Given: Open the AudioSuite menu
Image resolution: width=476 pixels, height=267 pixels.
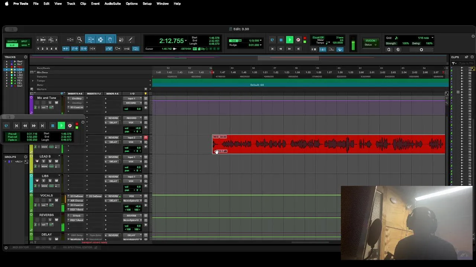Looking at the screenshot, I should tap(112, 4).
